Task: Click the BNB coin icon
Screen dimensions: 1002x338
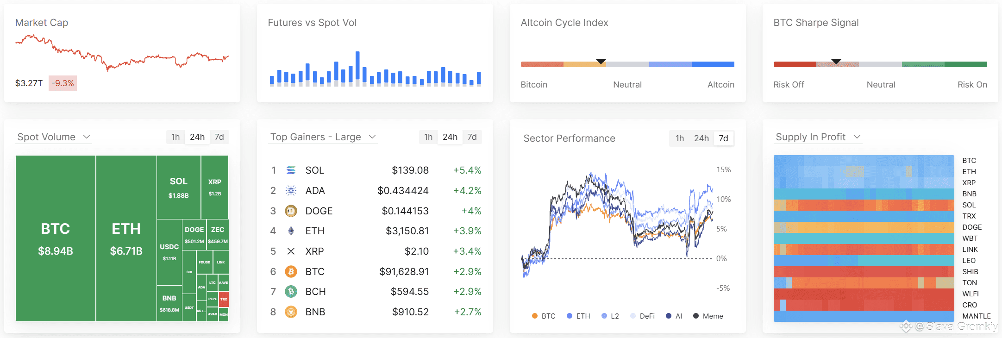Action: pyautogui.click(x=291, y=312)
